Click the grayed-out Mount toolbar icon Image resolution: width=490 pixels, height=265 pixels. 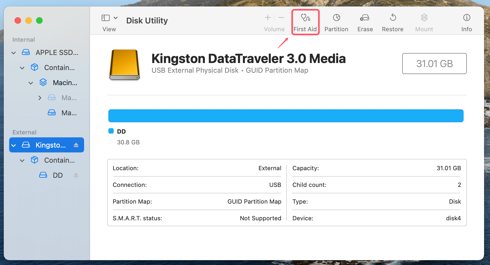coord(424,22)
